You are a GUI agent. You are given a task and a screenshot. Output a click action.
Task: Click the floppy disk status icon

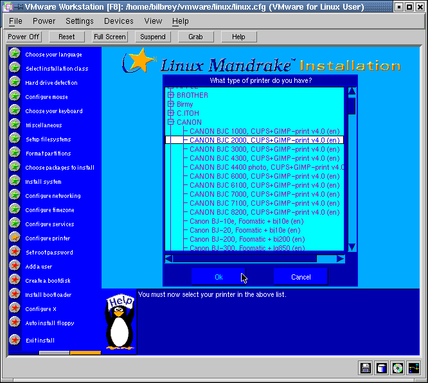[x=366, y=368]
